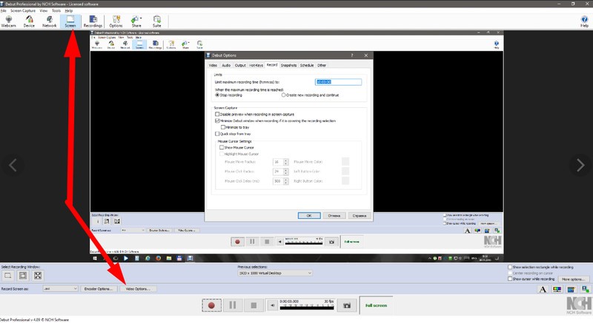
Task: Adjust Mouse Move Radius spinner arrows
Action: [286, 162]
